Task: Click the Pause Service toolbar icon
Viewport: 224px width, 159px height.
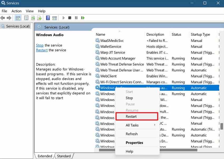Action: click(76, 18)
